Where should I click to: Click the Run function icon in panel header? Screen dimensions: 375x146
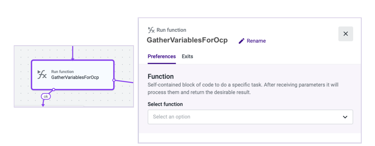[x=151, y=30]
